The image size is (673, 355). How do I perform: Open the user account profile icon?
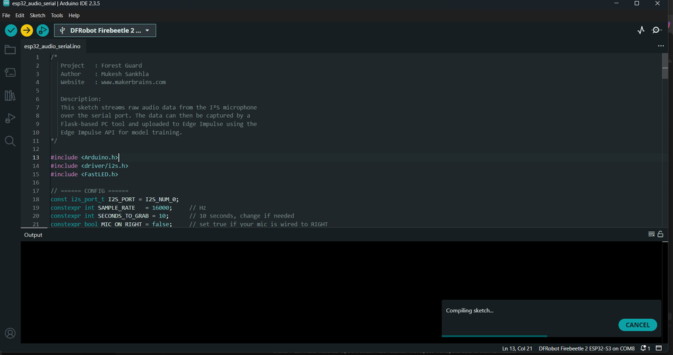point(10,333)
